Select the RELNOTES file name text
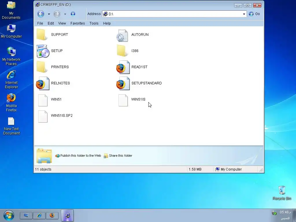The height and width of the screenshot is (222, 296). click(60, 83)
